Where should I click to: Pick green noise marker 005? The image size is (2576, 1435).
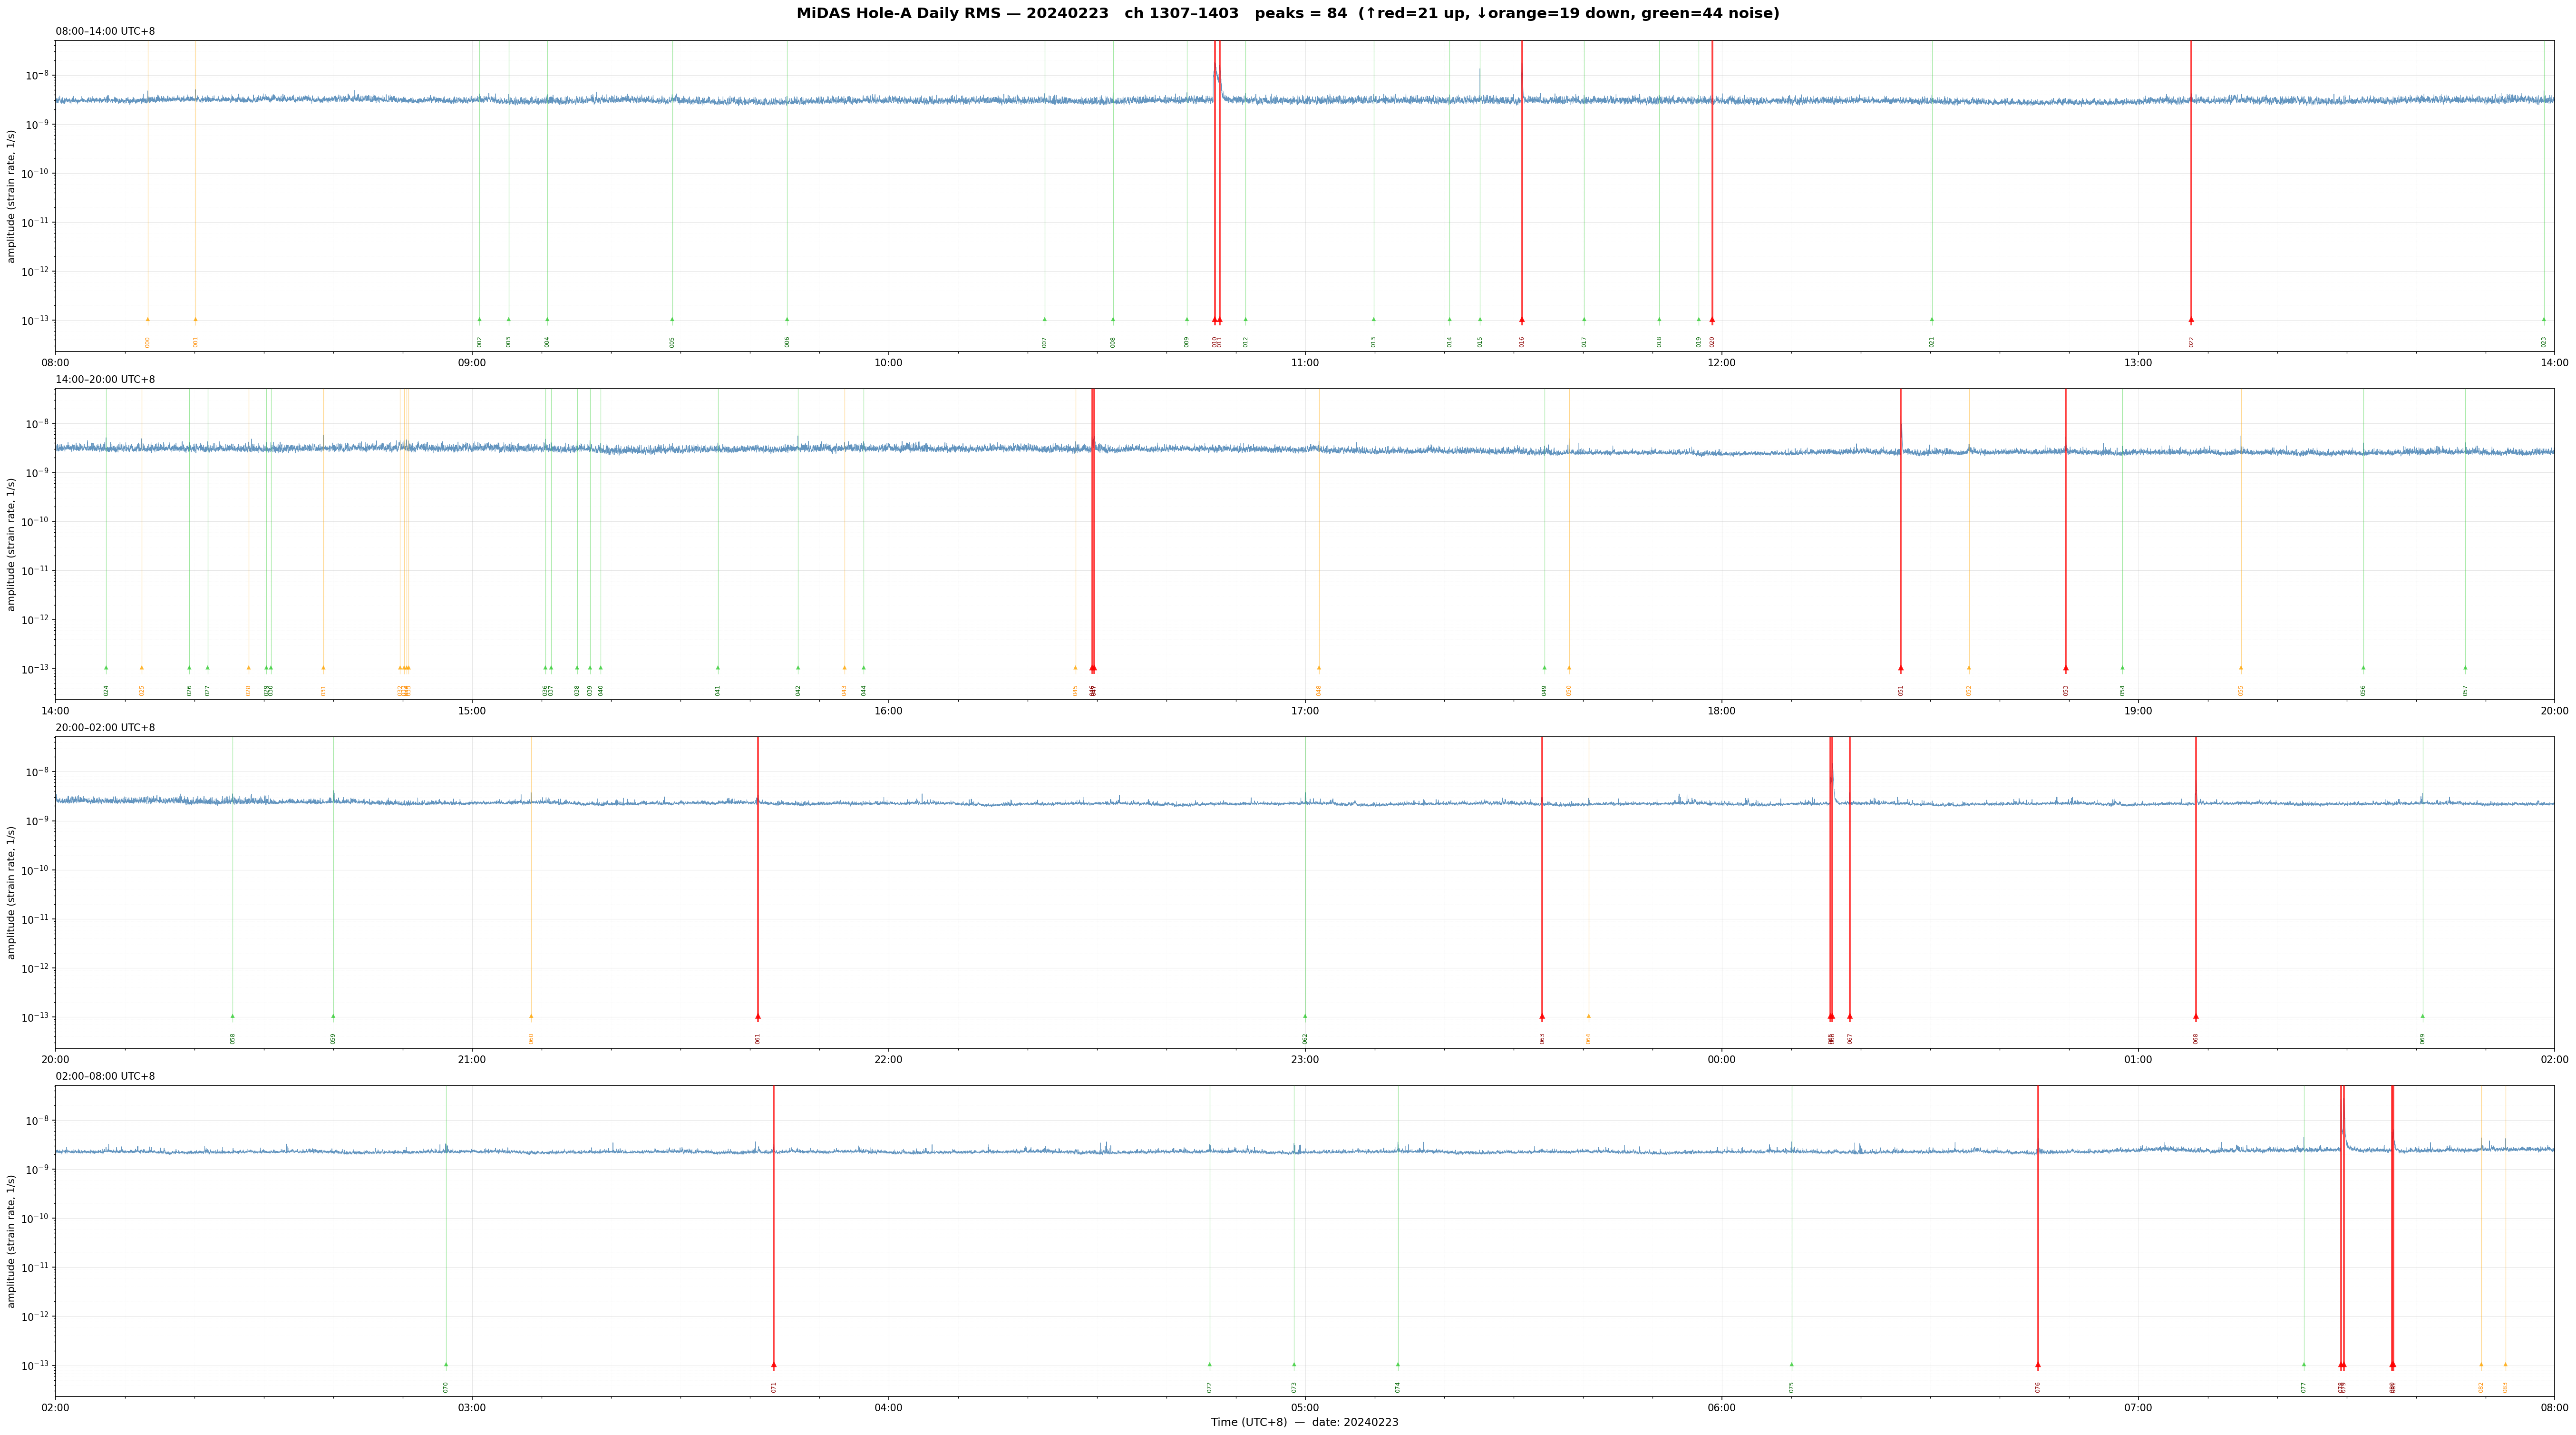click(672, 320)
